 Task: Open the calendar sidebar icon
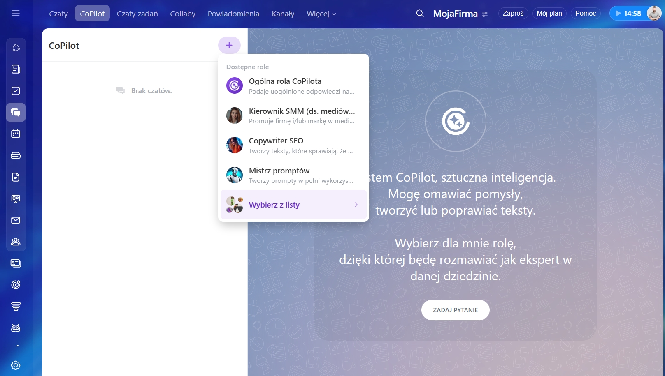point(16,134)
